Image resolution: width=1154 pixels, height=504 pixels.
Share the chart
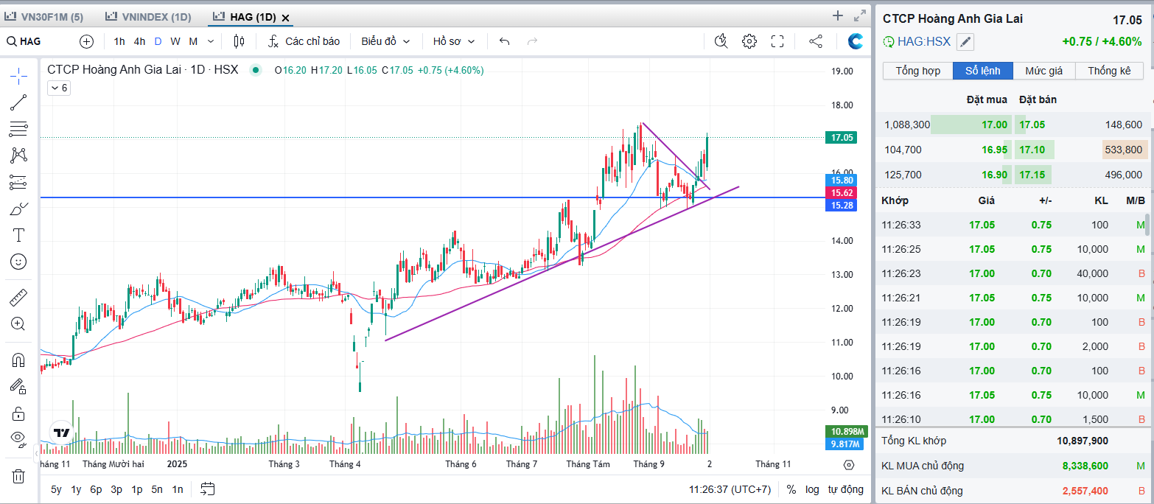(x=816, y=41)
